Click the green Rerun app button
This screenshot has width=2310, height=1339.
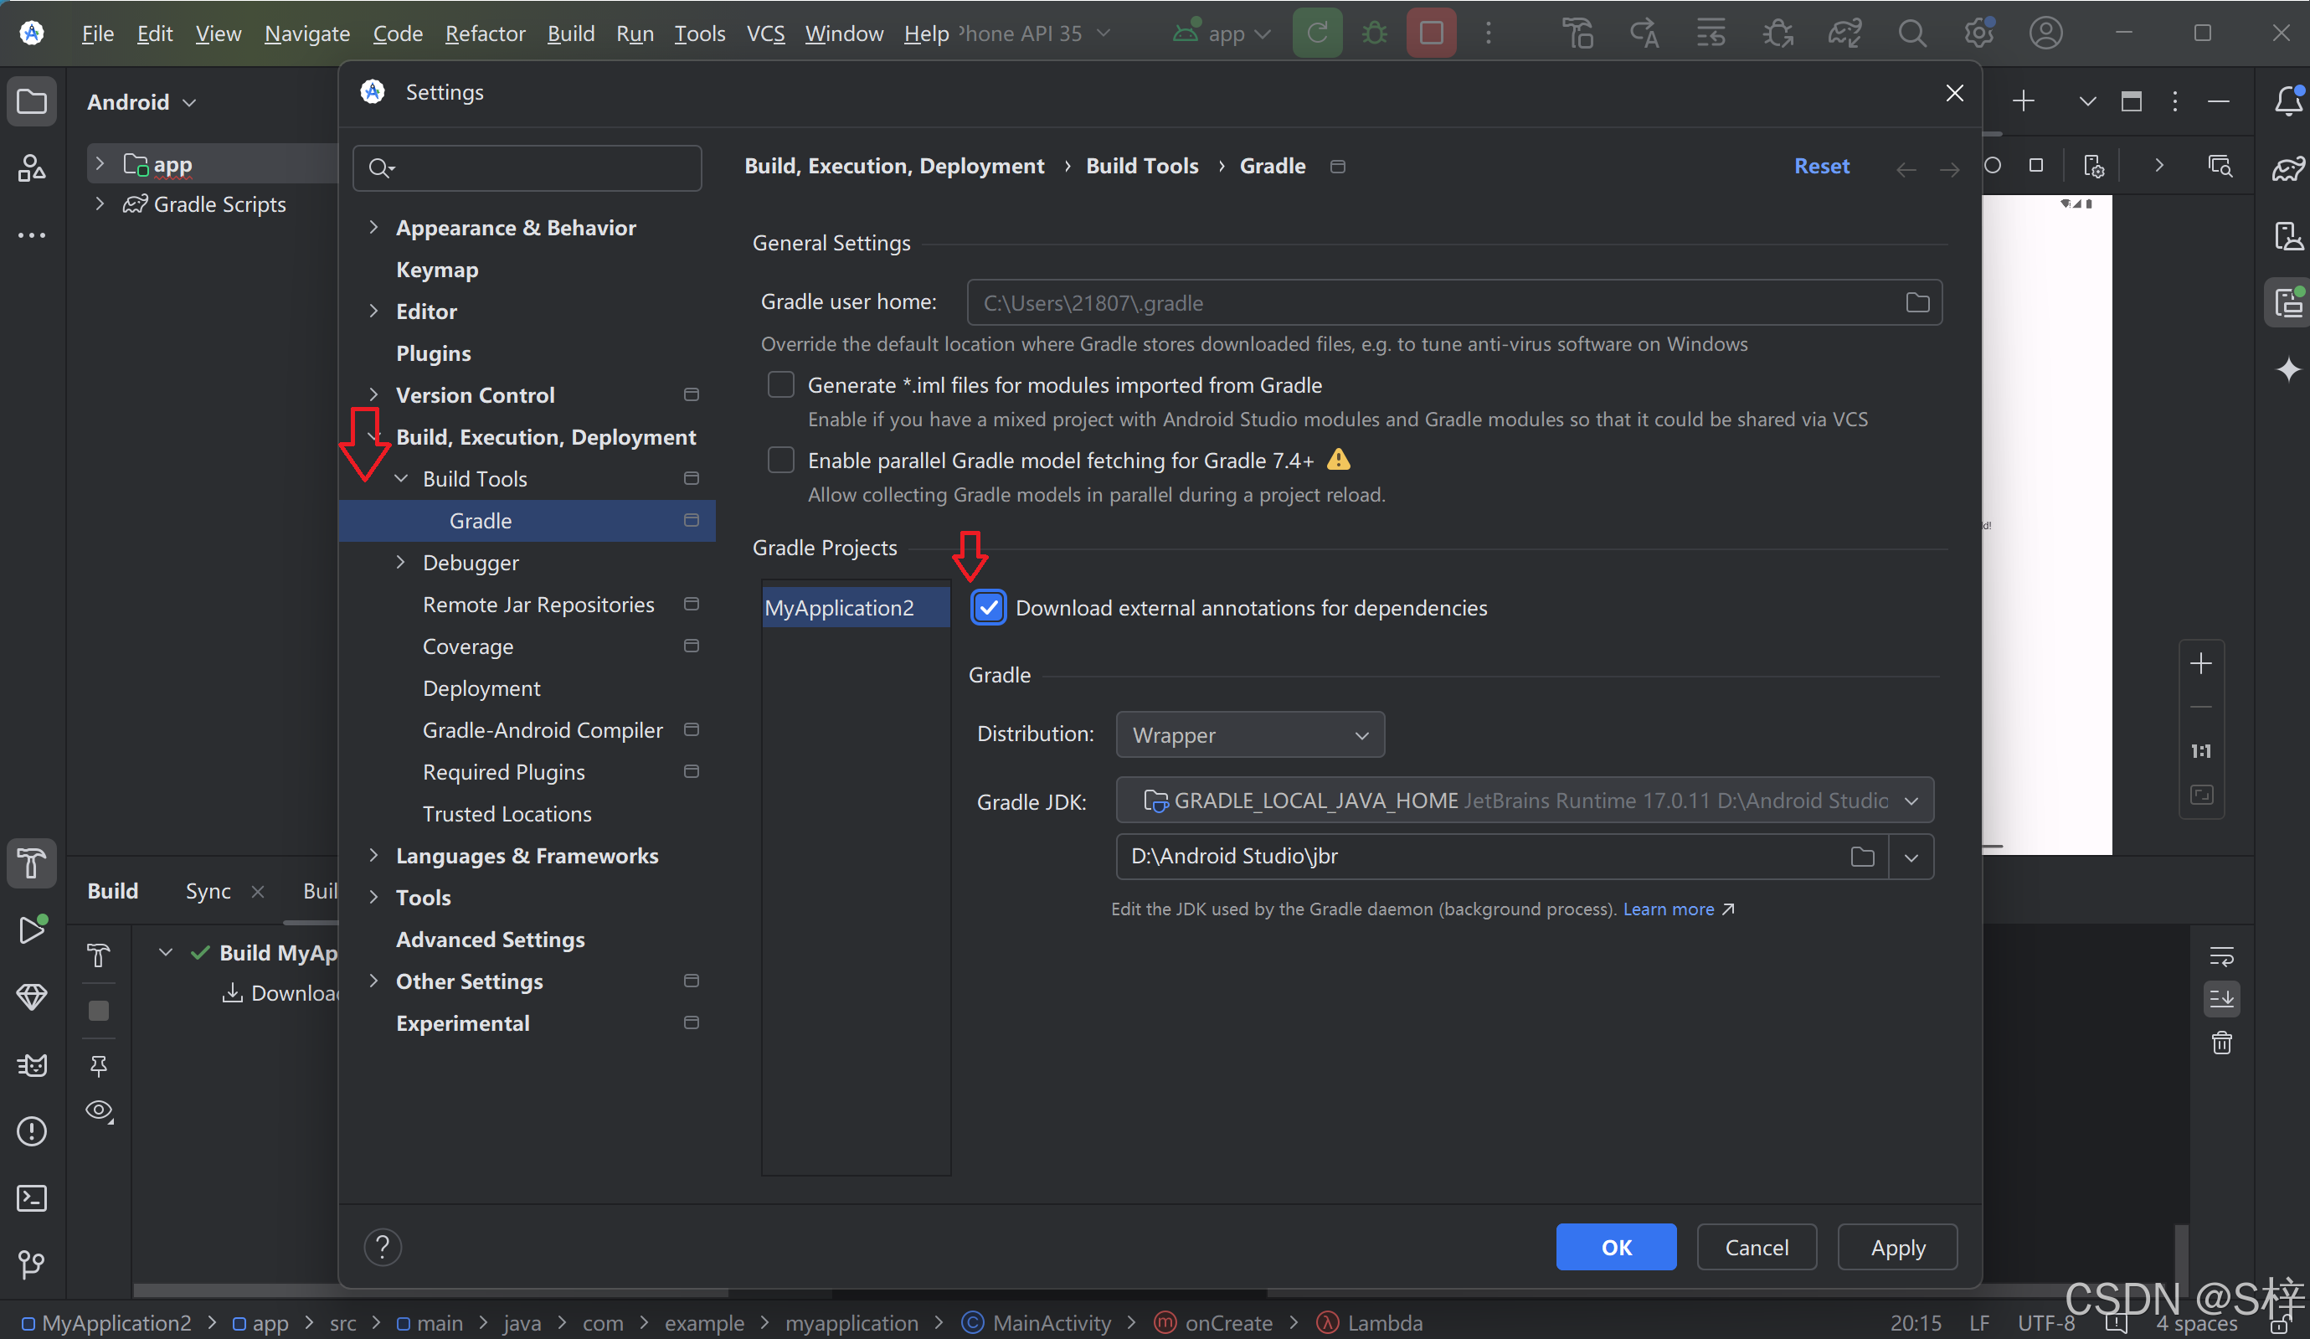click(1317, 34)
